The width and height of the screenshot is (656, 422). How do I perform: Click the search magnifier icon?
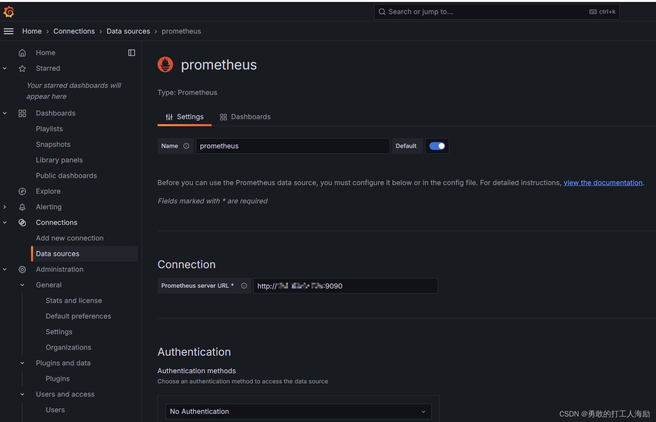pyautogui.click(x=382, y=12)
